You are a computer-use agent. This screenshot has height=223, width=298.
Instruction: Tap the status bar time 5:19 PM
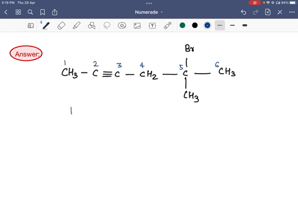(8, 2)
